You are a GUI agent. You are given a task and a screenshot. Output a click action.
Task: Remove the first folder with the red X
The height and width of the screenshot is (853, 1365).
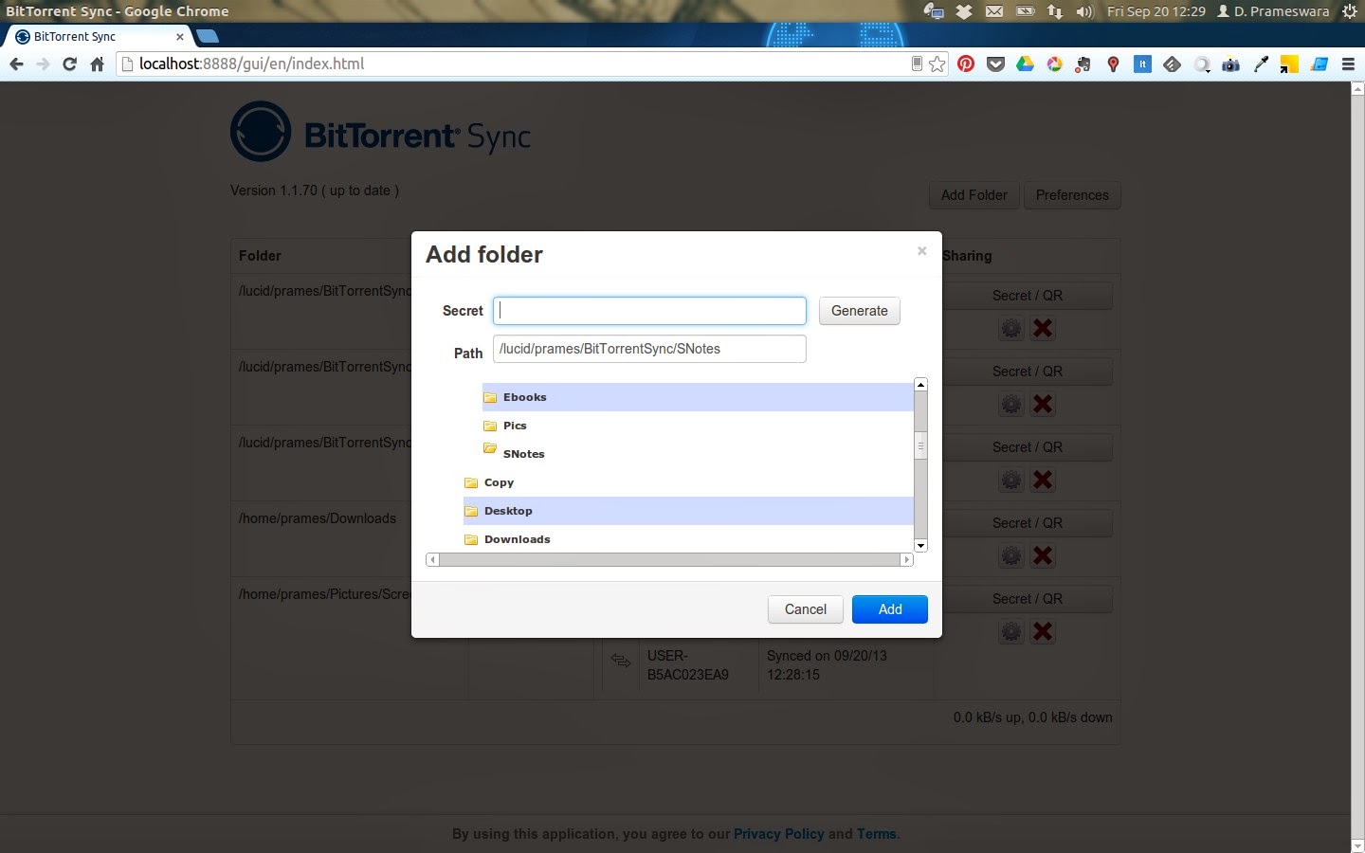coord(1043,329)
